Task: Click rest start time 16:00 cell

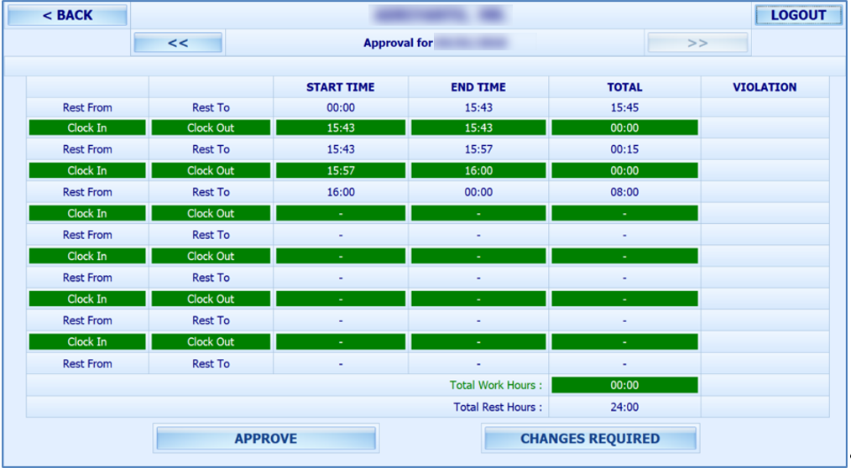Action: click(341, 192)
